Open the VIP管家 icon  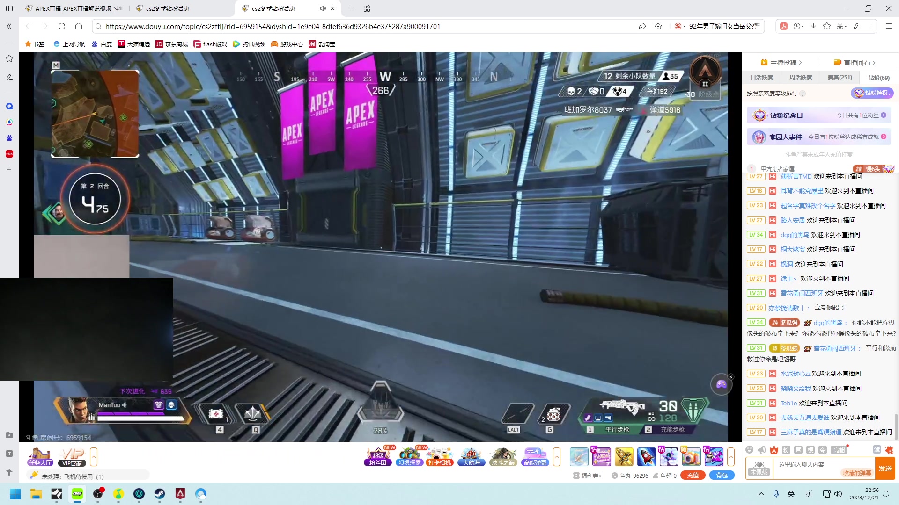coord(72,457)
